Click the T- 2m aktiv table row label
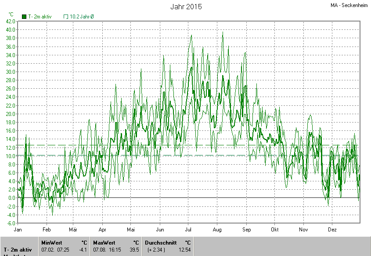 coord(18,250)
